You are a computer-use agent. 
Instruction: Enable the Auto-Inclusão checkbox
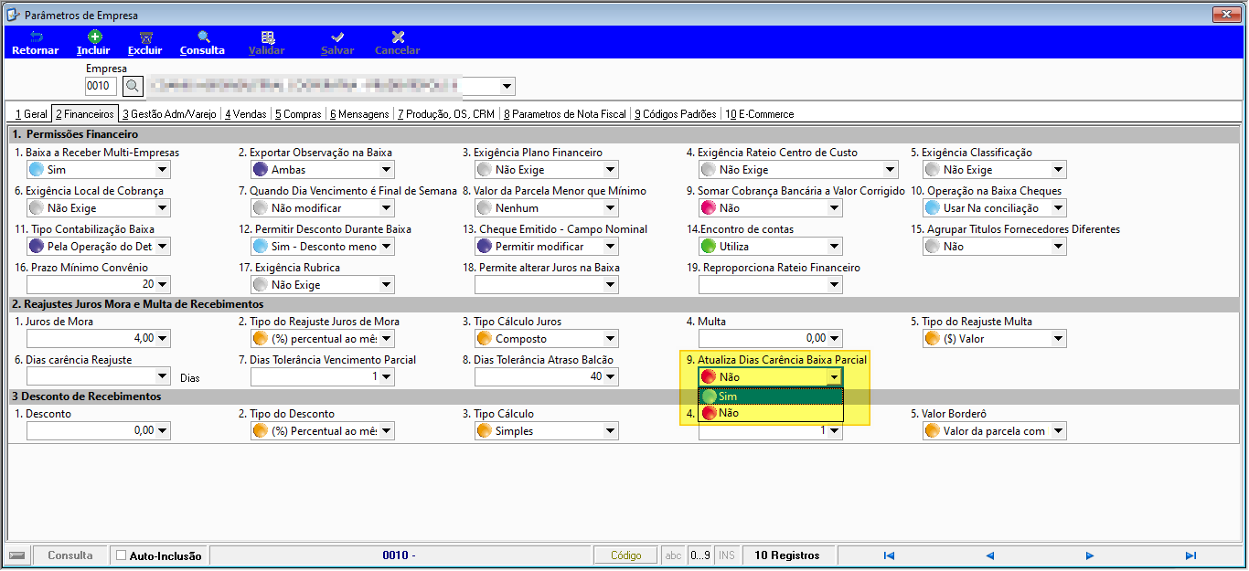[x=122, y=555]
